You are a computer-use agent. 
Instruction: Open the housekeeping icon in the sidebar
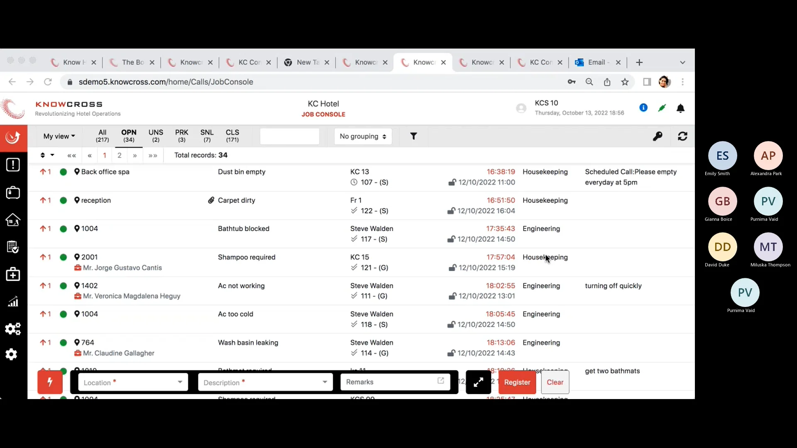pyautogui.click(x=13, y=220)
